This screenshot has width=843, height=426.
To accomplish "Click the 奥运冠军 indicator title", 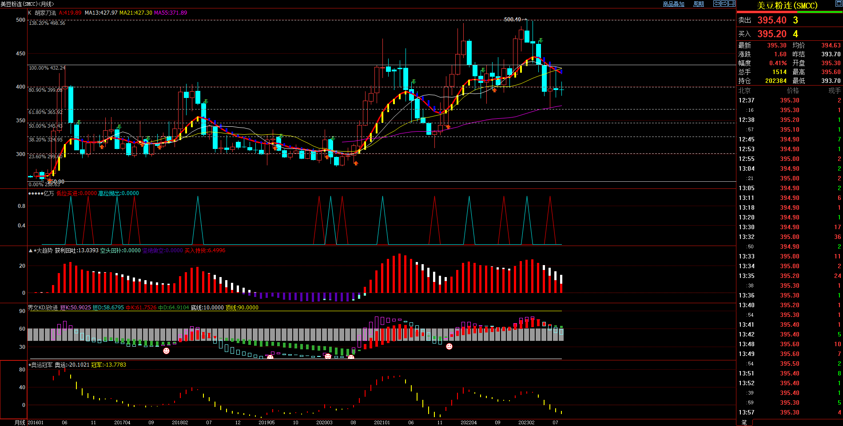I will point(41,365).
